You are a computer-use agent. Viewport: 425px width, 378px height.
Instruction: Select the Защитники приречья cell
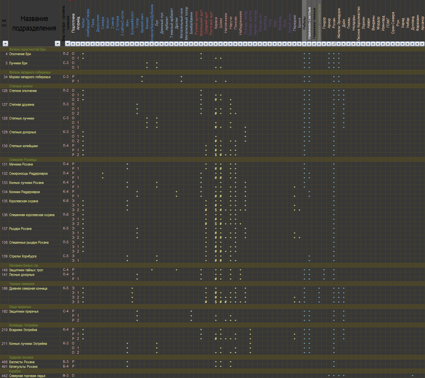tap(34, 311)
